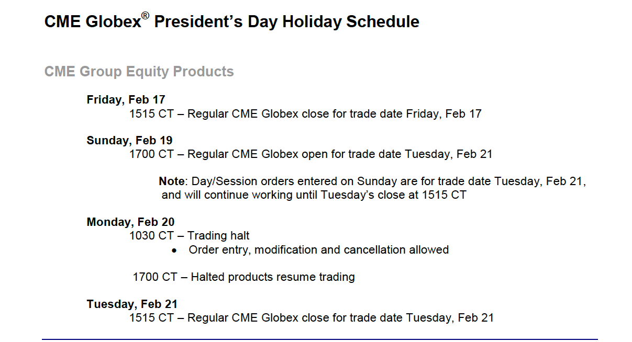Click the note line about Tuesday's close
This screenshot has height=342, width=632.
[314, 196]
